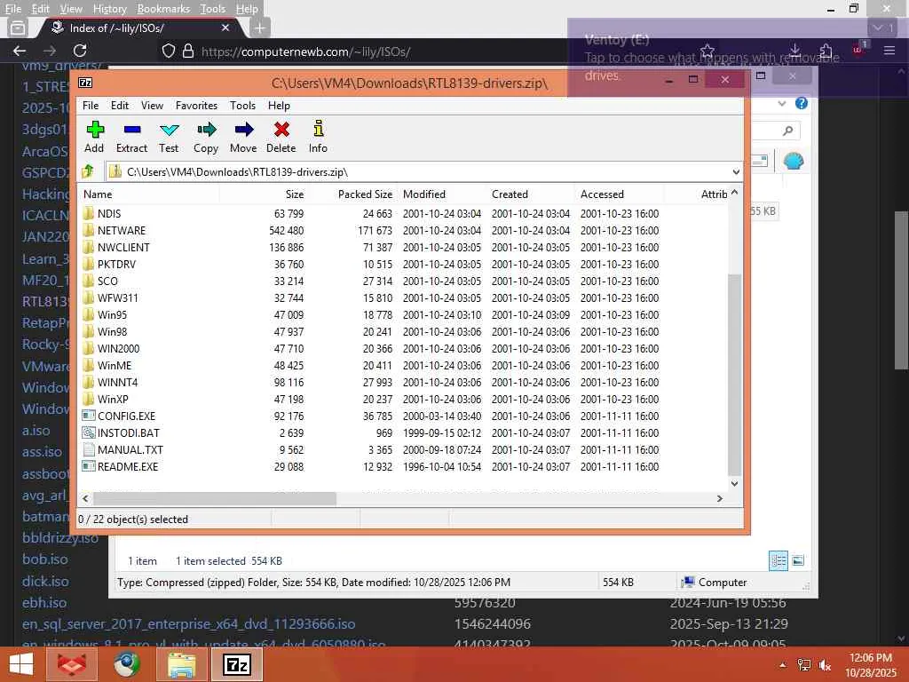Image resolution: width=909 pixels, height=682 pixels.
Task: Open ebh.iso link
Action: click(44, 603)
